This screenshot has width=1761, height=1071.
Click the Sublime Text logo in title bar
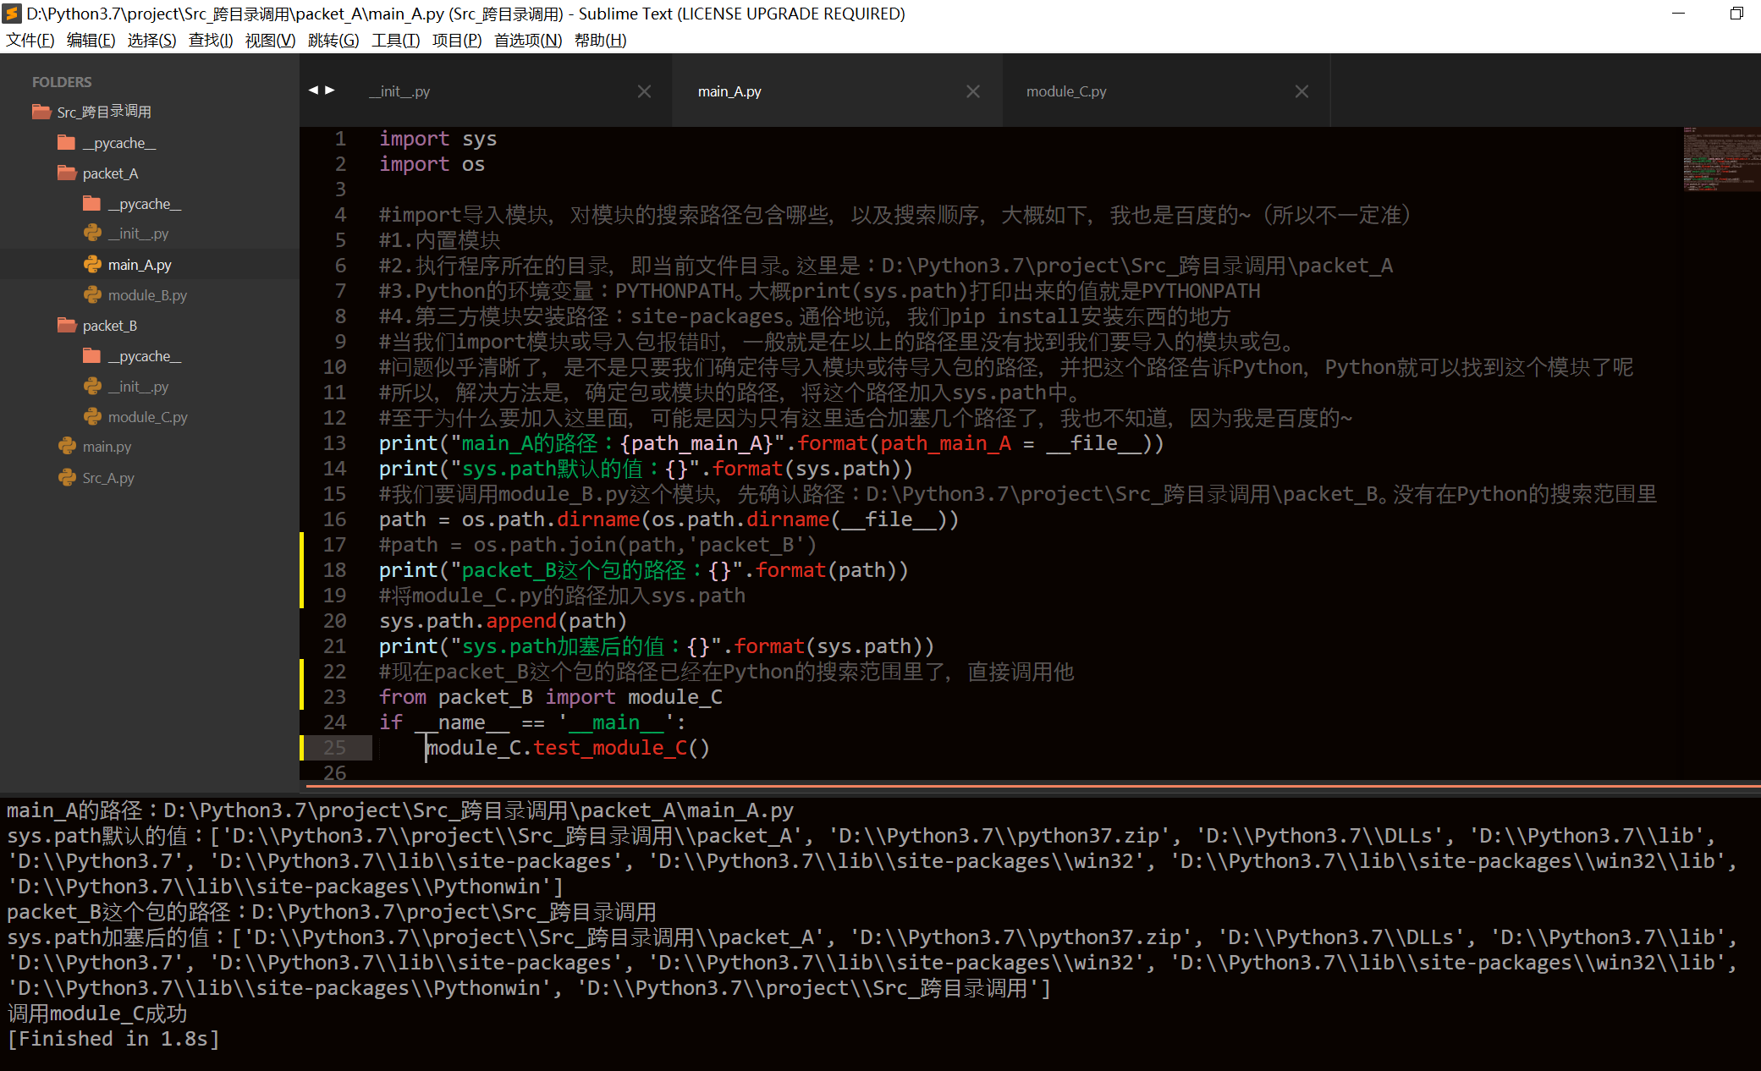[x=12, y=13]
